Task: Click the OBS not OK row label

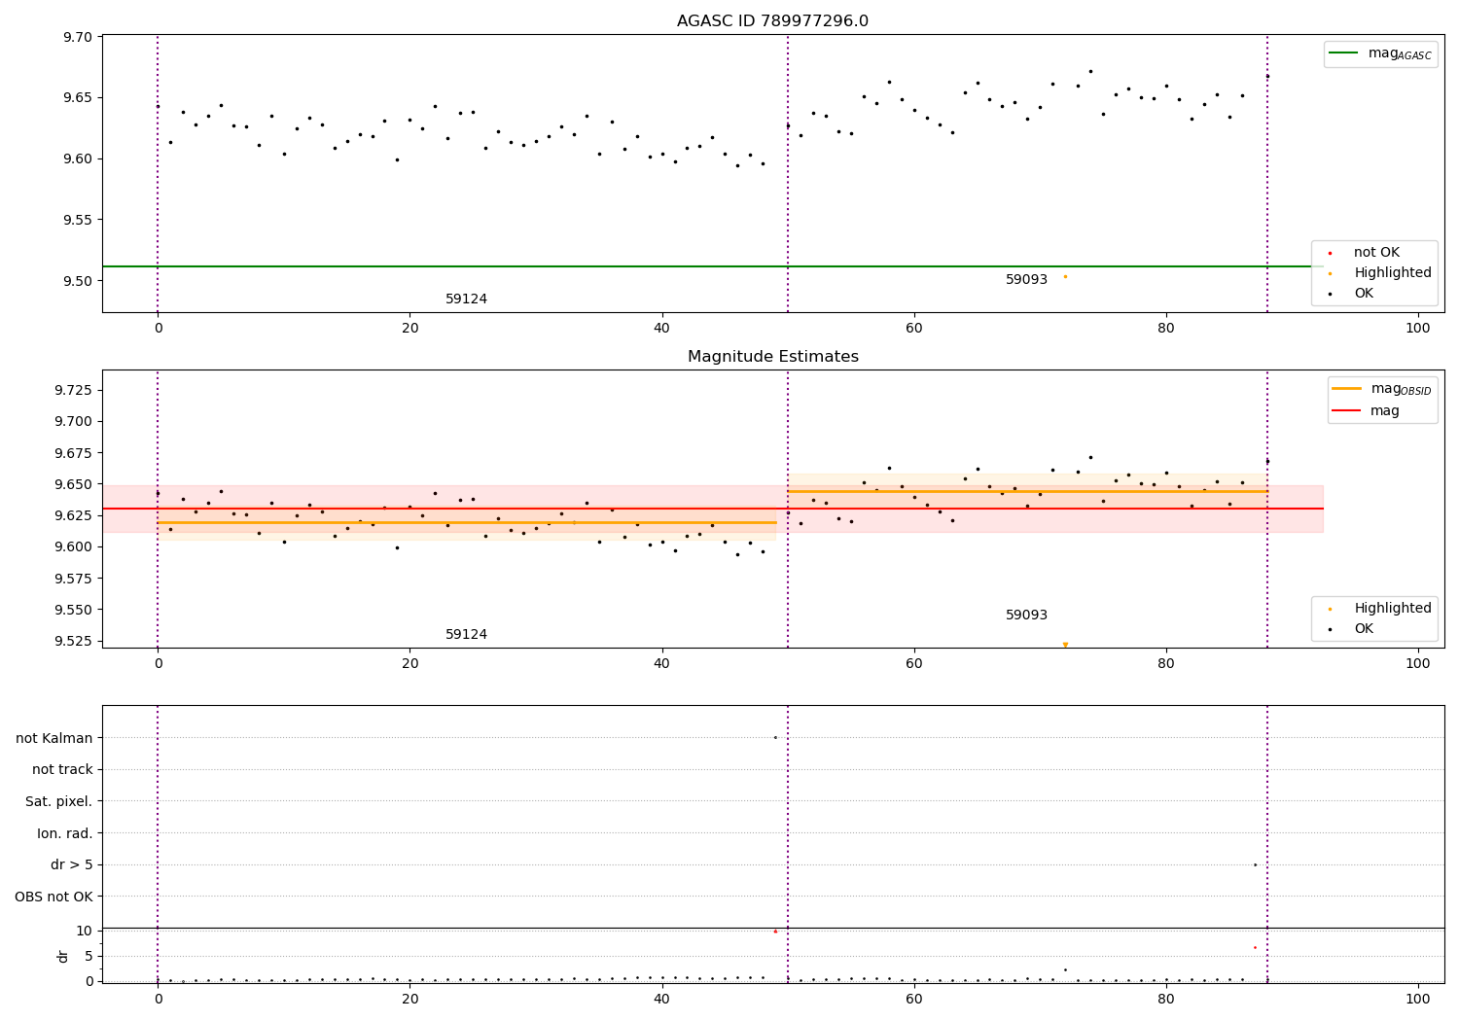Action: point(54,897)
